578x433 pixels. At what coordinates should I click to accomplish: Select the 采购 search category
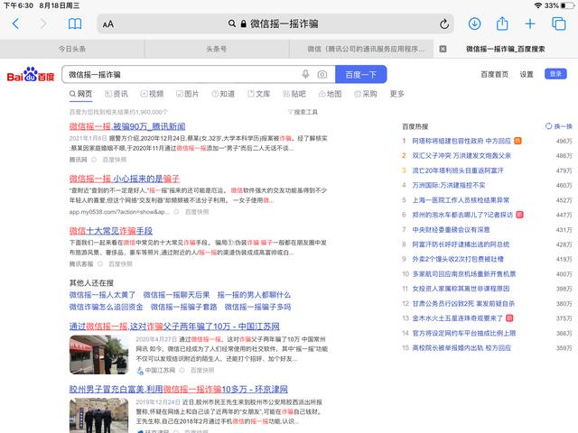(x=366, y=94)
